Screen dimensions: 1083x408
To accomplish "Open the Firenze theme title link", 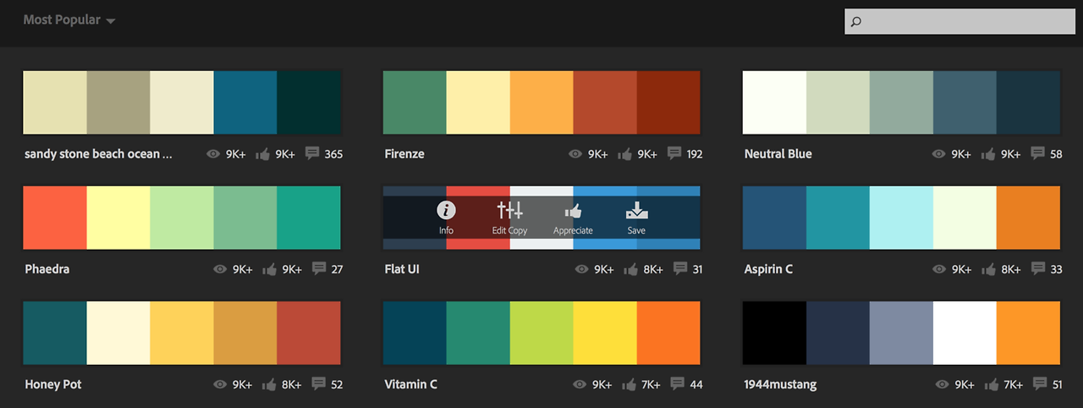I will click(404, 154).
